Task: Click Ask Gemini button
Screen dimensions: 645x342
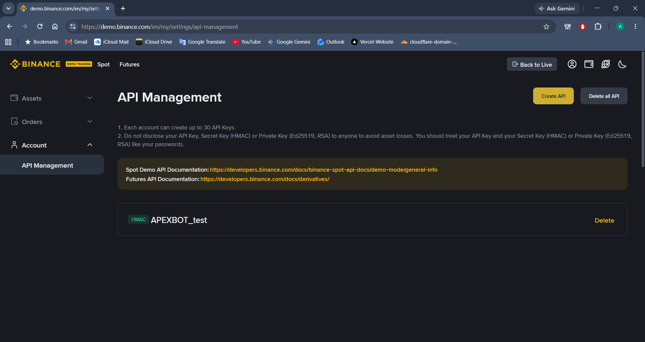Action: 557,8
